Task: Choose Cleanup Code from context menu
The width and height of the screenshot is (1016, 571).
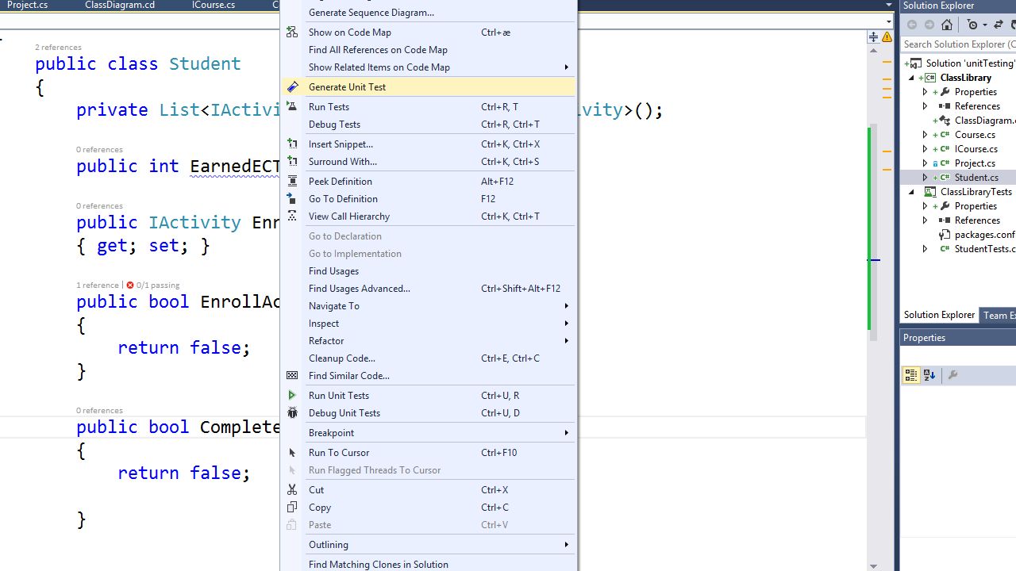Action: click(x=429, y=358)
